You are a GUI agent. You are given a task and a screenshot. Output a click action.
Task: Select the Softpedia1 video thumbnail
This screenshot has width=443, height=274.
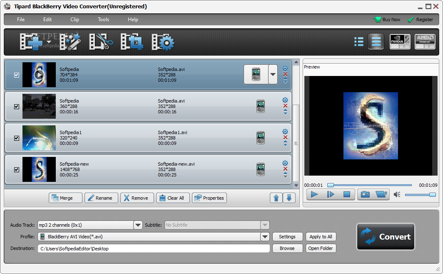[39, 138]
